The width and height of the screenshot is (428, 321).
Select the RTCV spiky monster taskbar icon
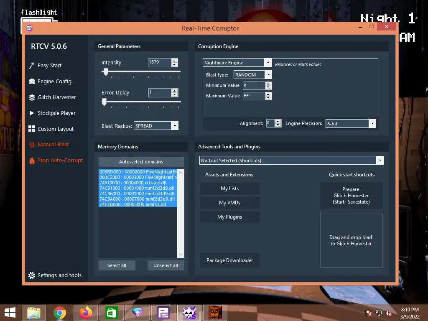tap(189, 313)
